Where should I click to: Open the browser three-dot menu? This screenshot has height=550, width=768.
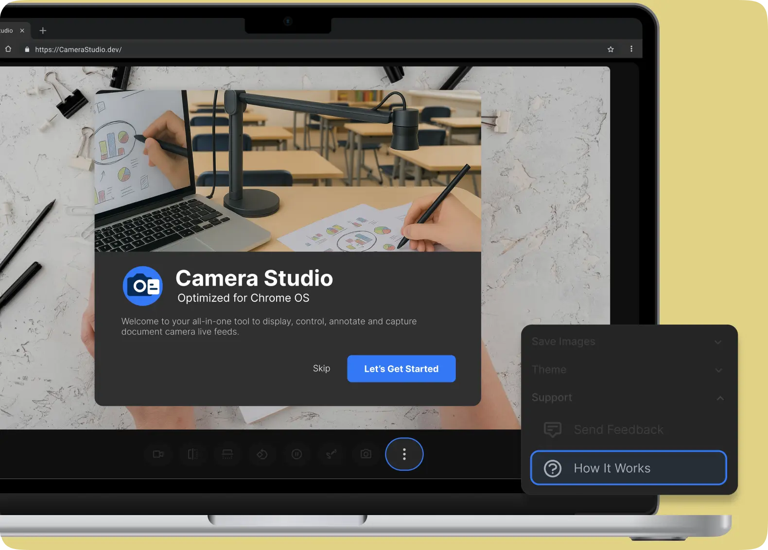(x=631, y=49)
